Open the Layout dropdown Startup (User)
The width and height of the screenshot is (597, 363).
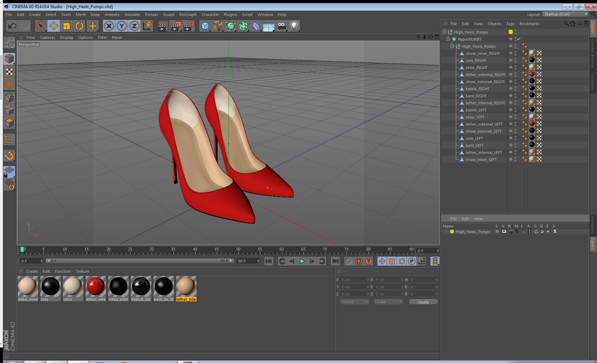(x=565, y=14)
